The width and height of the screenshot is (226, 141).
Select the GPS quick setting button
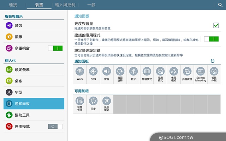tap(93, 74)
